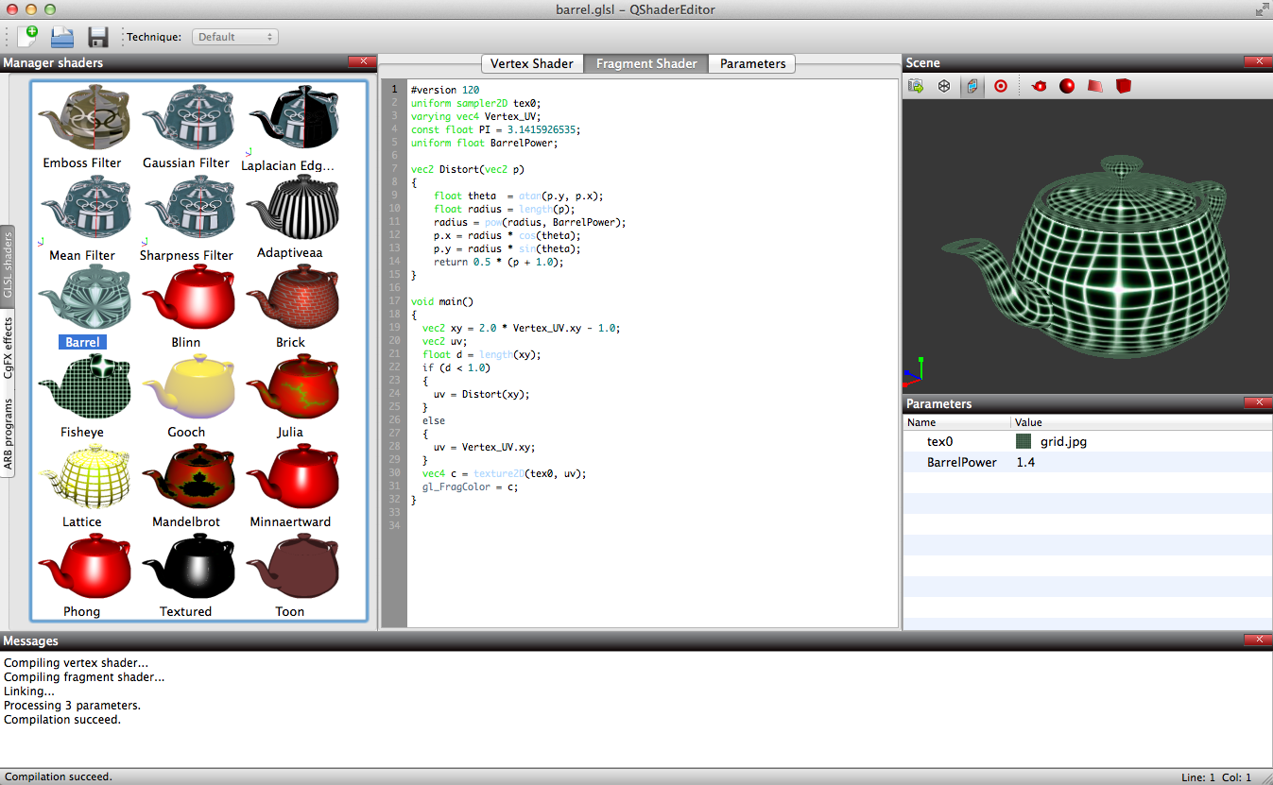Screen dimensions: 1273x785
Task: Select the red sphere model icon
Action: click(x=1067, y=86)
